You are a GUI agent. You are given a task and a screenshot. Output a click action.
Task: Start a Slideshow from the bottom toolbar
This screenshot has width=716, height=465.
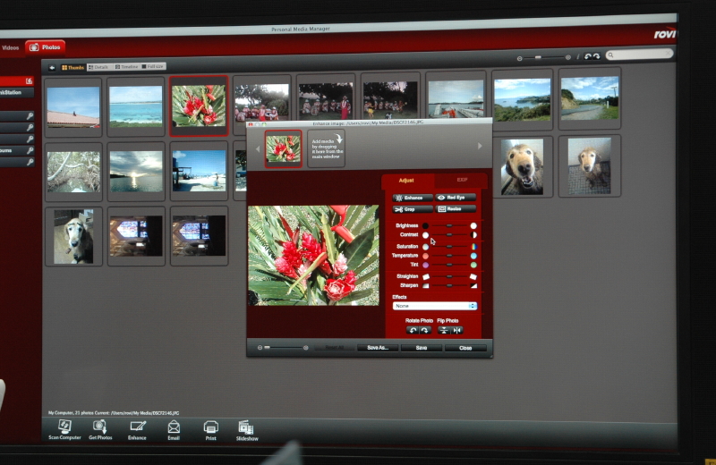click(x=247, y=431)
